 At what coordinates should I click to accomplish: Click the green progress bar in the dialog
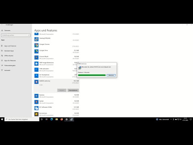click(x=92, y=75)
